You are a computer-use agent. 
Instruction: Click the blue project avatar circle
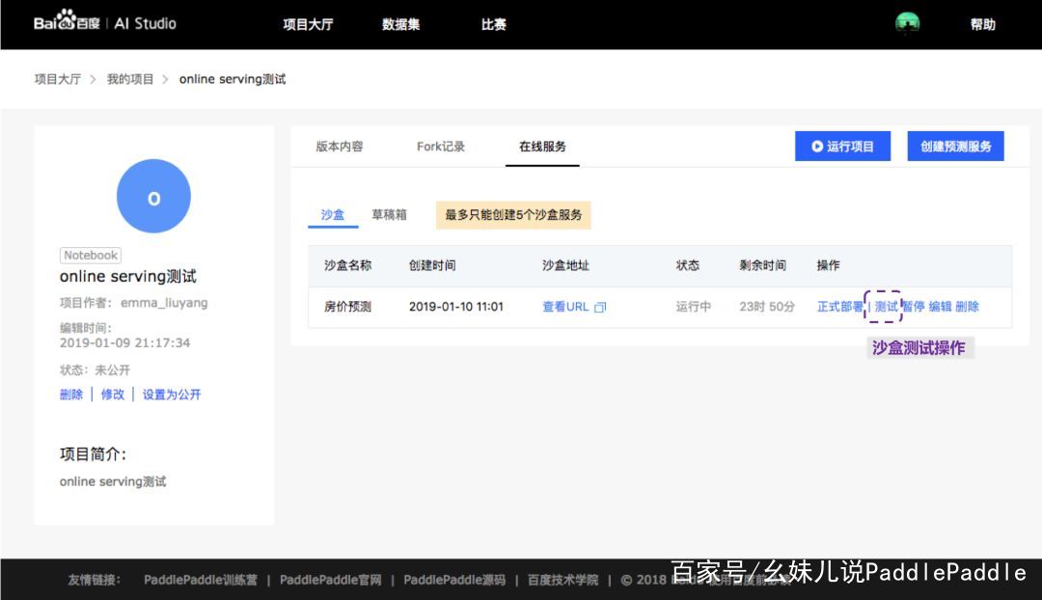point(153,197)
